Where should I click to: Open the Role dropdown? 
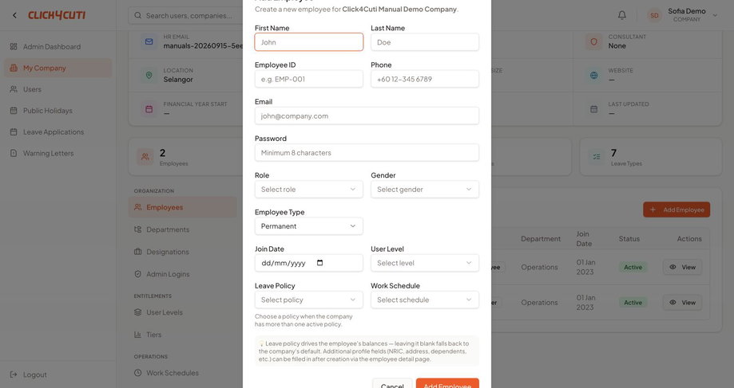click(309, 189)
